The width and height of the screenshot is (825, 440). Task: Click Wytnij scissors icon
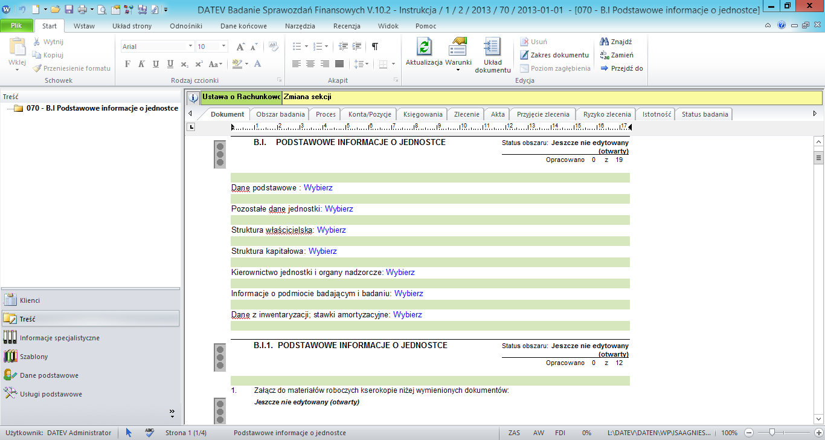pyautogui.click(x=37, y=42)
